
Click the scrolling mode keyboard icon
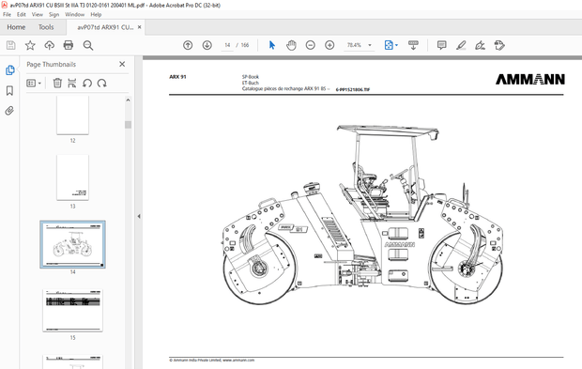(413, 45)
